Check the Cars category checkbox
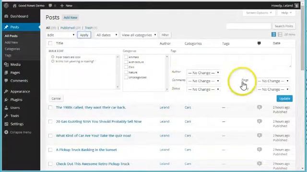 pos(126,67)
